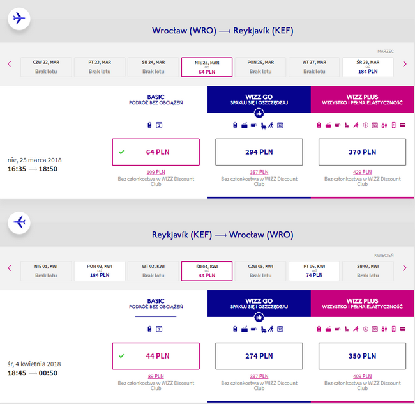The image size is (415, 404).
Task: Click the '16:35 → 18:50' flight time
Action: [x=33, y=169]
